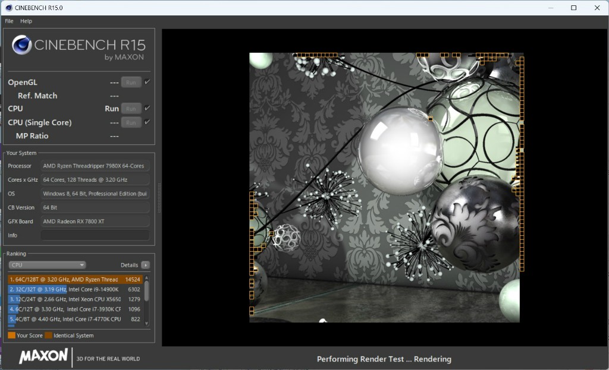609x370 pixels.
Task: Open the CPU ranking type dropdown
Action: pos(48,265)
